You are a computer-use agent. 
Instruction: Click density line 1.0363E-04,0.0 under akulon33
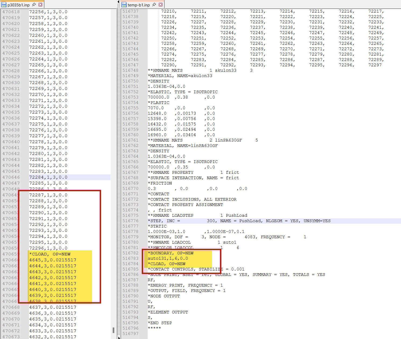(166, 86)
